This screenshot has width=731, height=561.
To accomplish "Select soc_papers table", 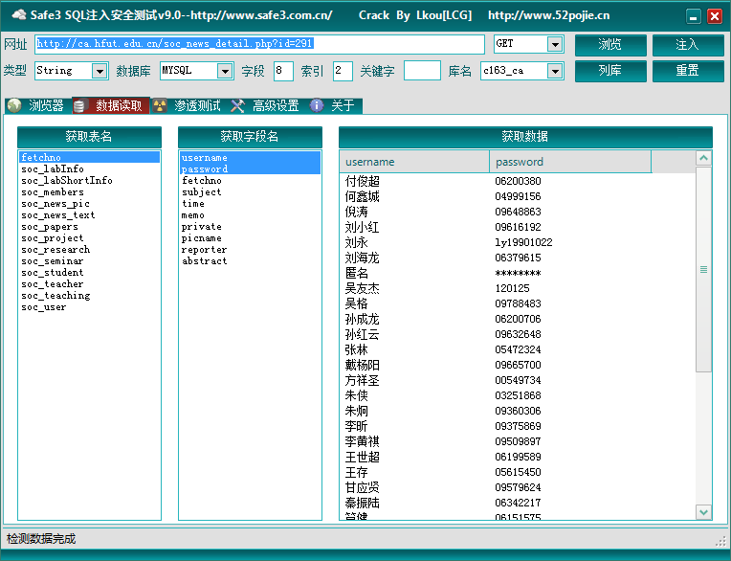I will [x=89, y=227].
